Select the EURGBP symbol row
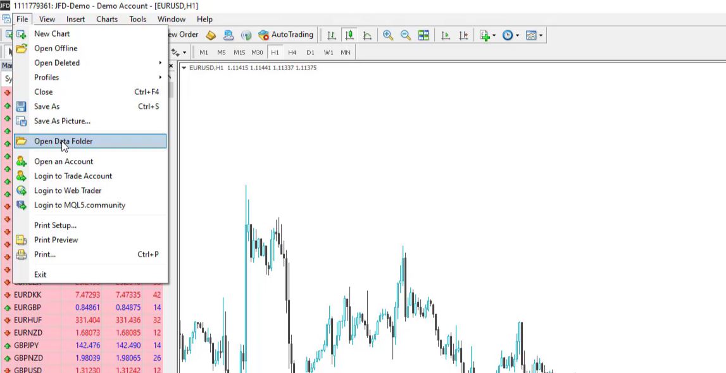Viewport: 726px width, 373px height. pos(27,308)
